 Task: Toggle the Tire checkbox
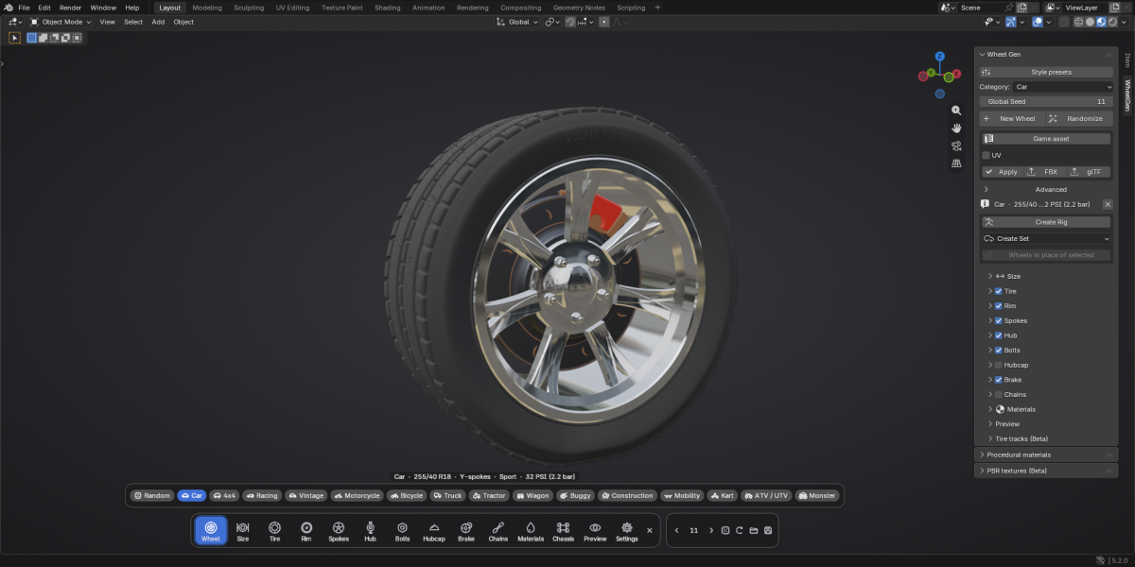[x=999, y=291]
